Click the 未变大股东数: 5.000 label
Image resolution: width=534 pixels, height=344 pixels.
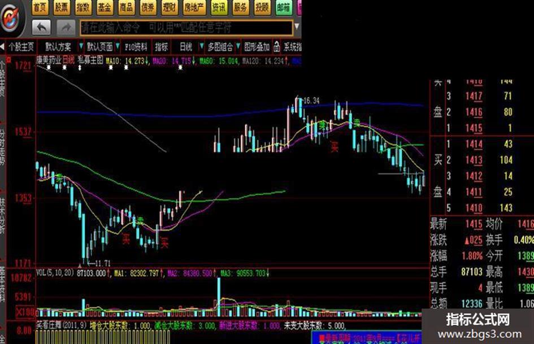315,326
